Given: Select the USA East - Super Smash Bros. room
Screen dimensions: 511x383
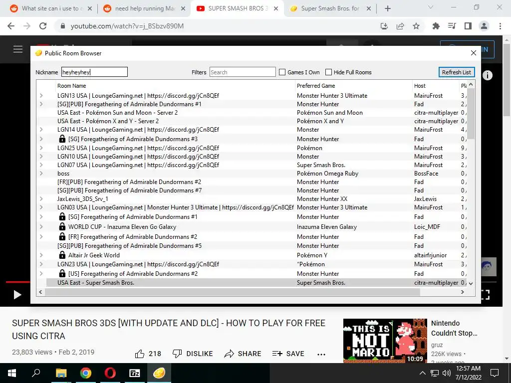Looking at the screenshot, I should click(256, 283).
